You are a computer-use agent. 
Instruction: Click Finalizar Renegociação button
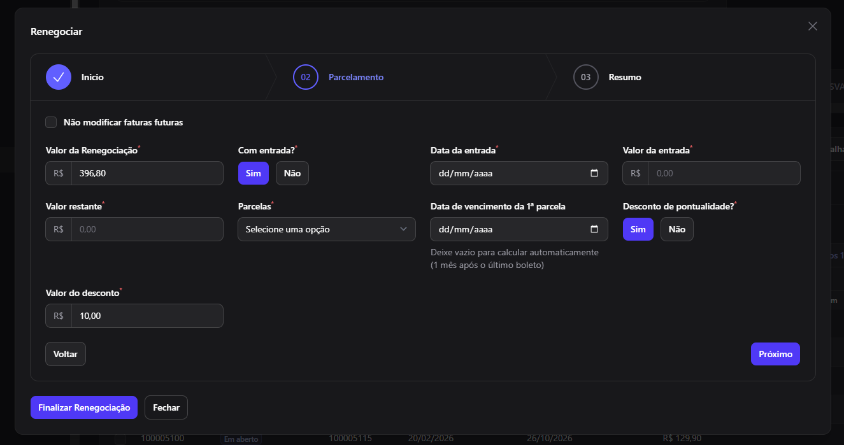[84, 407]
